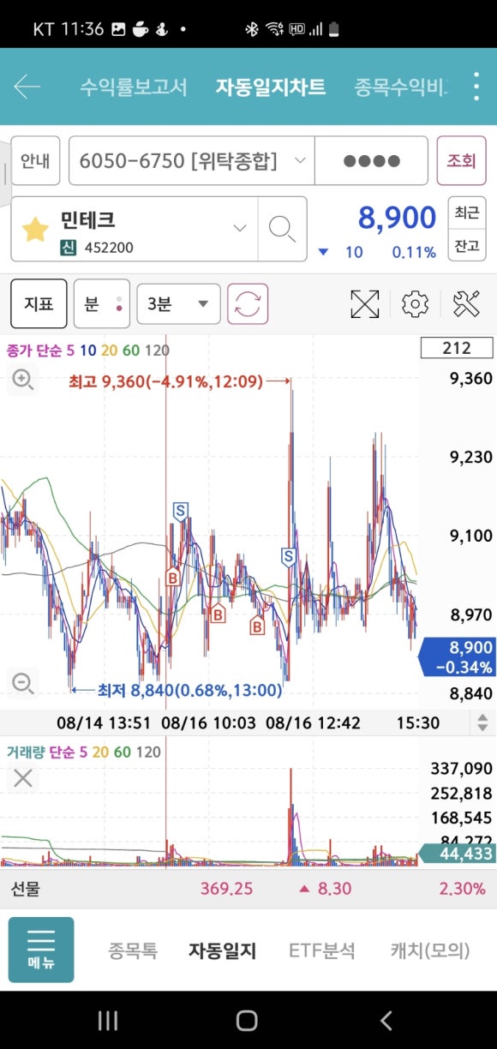Zoom in the chart with plus magnifier
This screenshot has height=1049, width=497.
[x=22, y=379]
